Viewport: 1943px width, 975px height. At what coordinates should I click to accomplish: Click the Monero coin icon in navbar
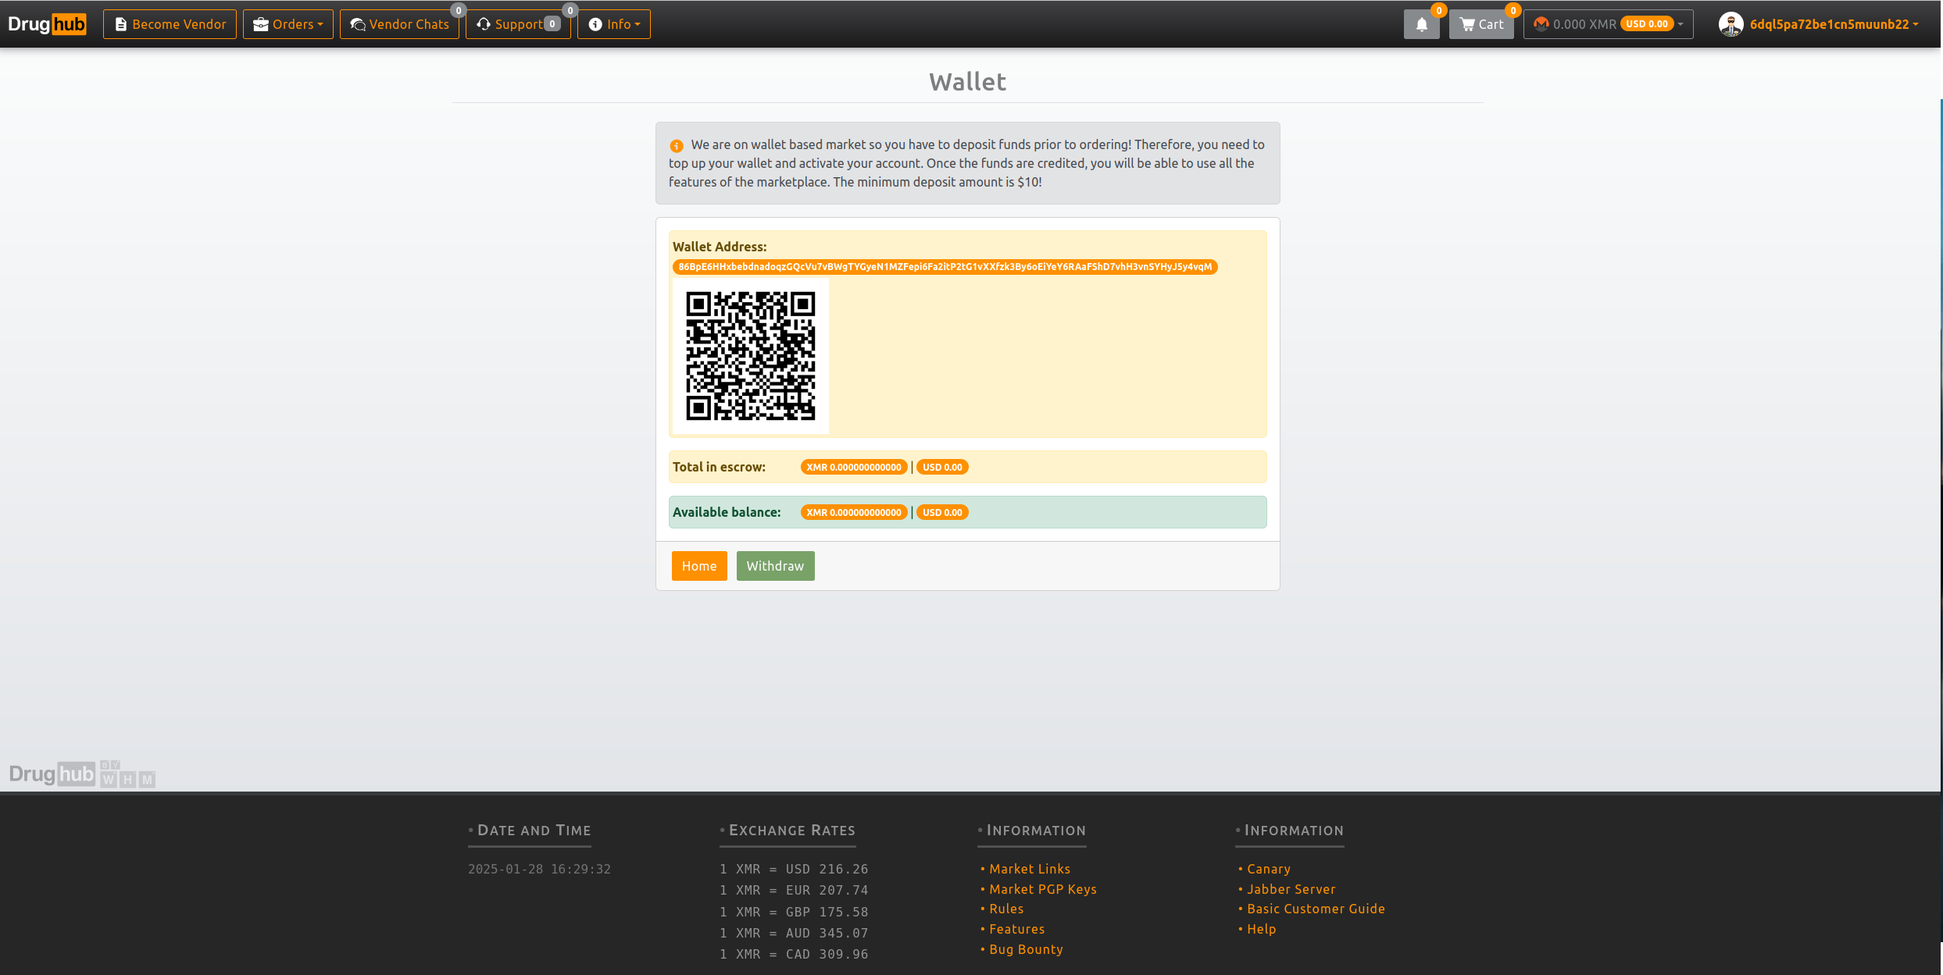1541,24
